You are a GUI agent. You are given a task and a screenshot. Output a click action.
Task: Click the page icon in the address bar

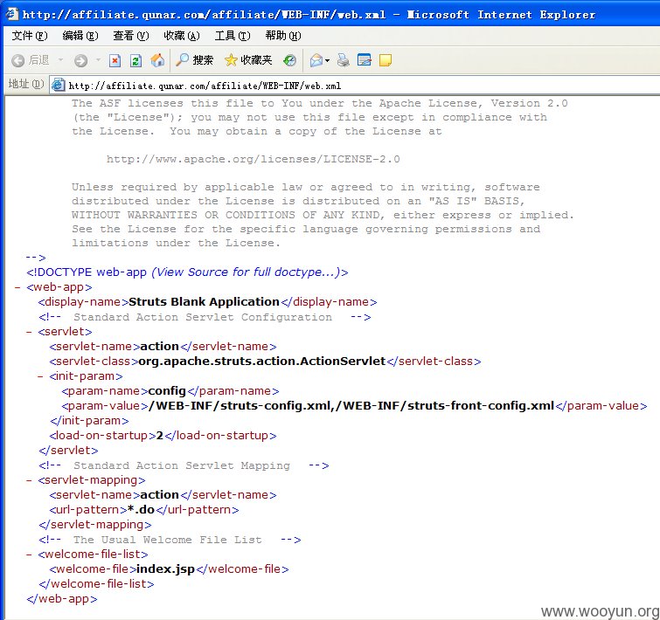58,86
